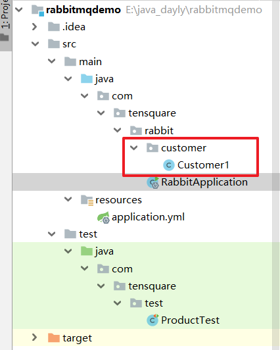Click the customer package icon
Screen dimensions: 280x350
152,148
